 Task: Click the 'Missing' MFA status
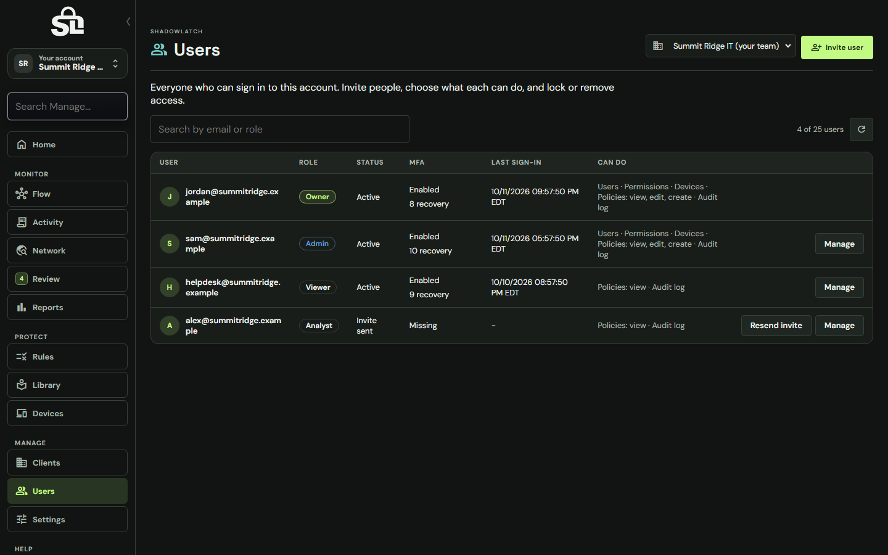tap(423, 326)
